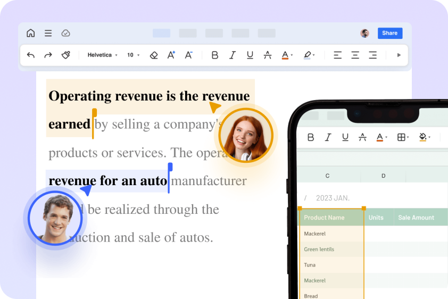Image resolution: width=448 pixels, height=299 pixels.
Task: Expand highlight color dropdown arrow
Action: coord(314,55)
